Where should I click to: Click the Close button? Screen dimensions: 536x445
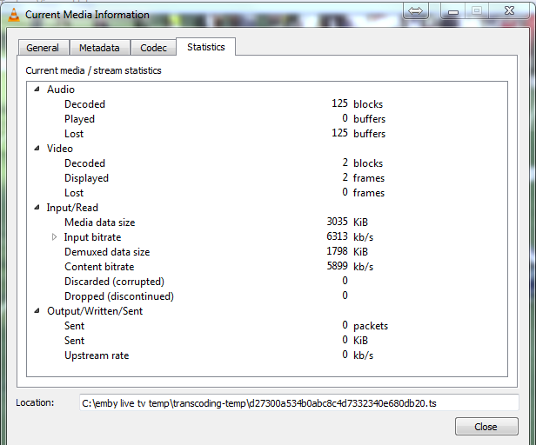486,427
